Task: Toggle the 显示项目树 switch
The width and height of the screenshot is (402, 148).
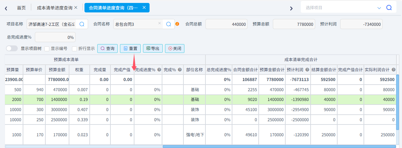Action: click(x=12, y=48)
